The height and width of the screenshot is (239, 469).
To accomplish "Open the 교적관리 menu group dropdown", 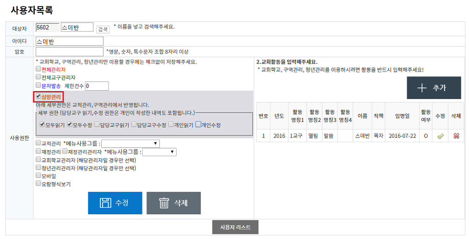I will (x=131, y=144).
